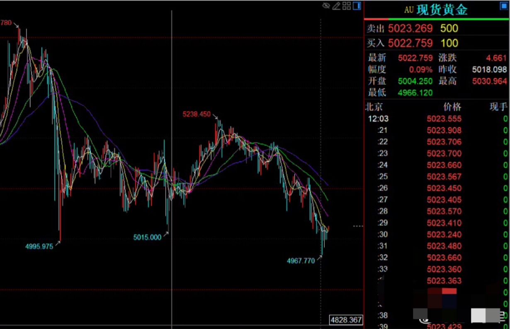Select tick price 5023.480 at :31
The height and width of the screenshot is (329, 510).
[444, 246]
